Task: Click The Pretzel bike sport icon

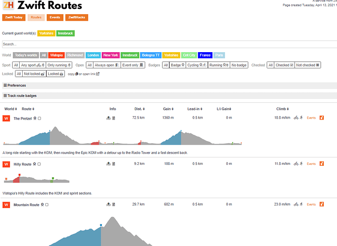Action: coord(296,118)
